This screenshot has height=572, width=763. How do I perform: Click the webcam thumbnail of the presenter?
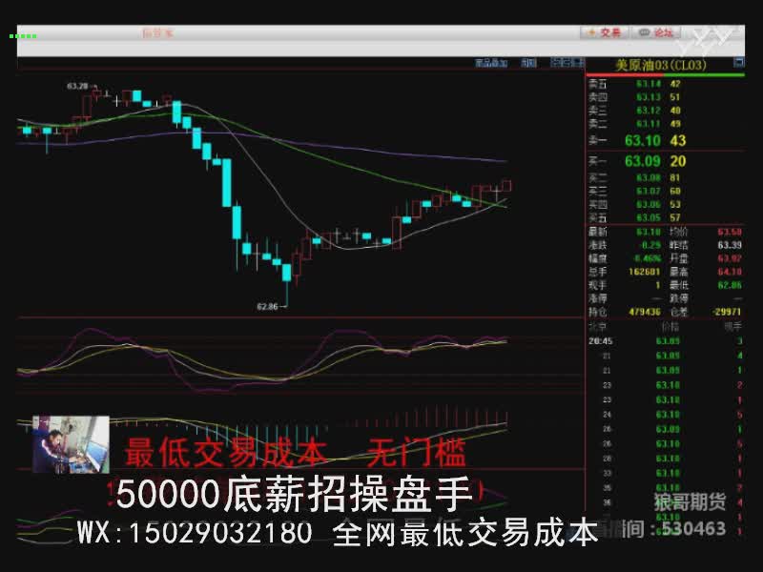click(x=71, y=443)
